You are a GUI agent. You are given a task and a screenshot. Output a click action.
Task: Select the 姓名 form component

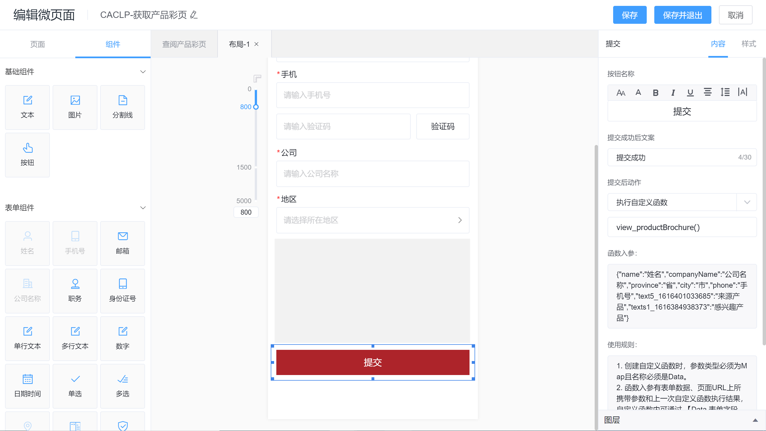(x=27, y=243)
